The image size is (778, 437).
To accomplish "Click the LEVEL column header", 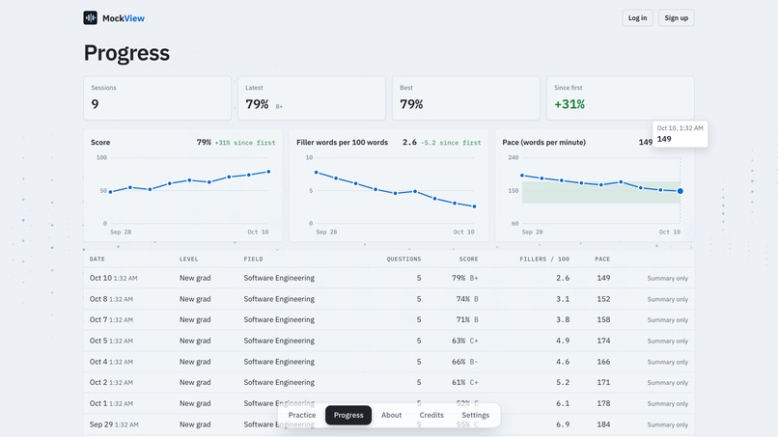I will 188,259.
